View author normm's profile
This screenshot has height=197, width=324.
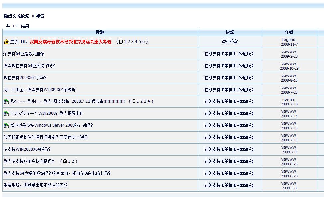(x=289, y=99)
